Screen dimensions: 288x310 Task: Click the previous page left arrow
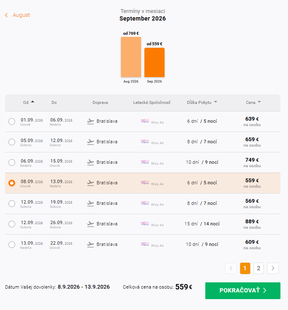[231, 268]
